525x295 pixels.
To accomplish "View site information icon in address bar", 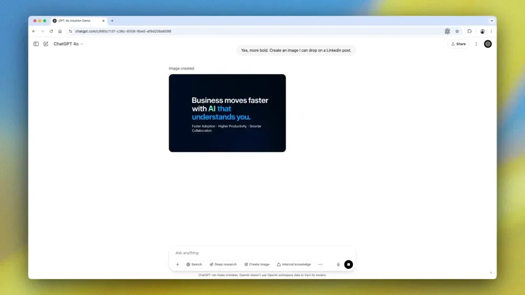I will point(70,31).
